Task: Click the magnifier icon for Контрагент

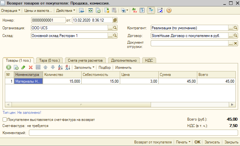Action: (x=236, y=28)
